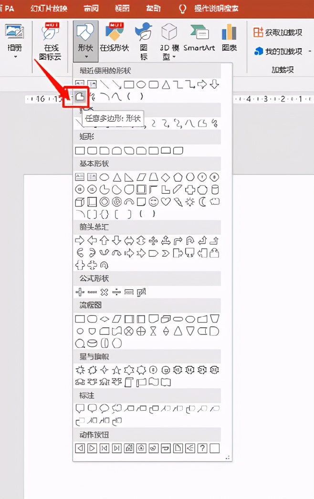Insert a SmartArt graphic from the ribbon
Screen dimensions: 314x499
pyautogui.click(x=199, y=38)
